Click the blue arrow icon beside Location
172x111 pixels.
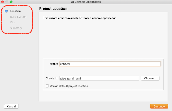6,11
